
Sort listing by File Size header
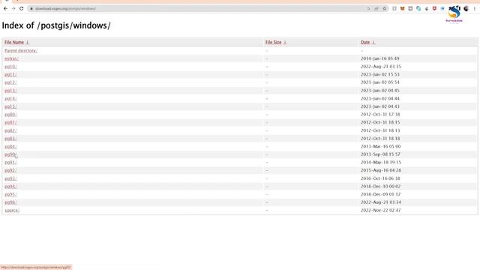pos(273,42)
